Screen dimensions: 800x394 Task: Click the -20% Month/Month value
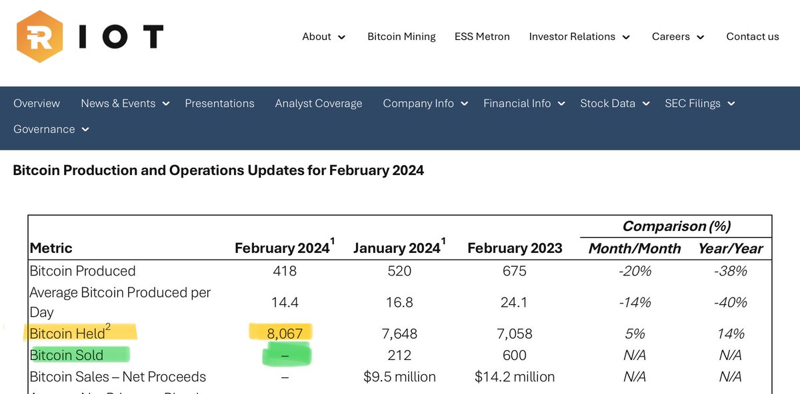(635, 271)
